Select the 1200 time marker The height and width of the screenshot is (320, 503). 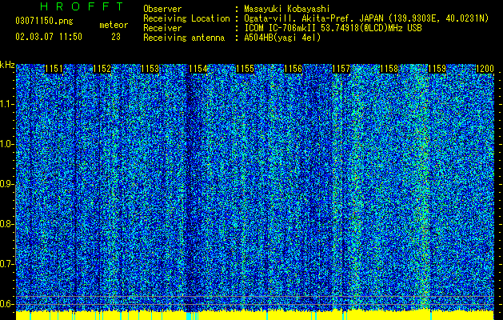pyautogui.click(x=485, y=69)
